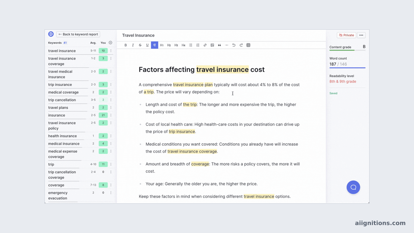Screen dimensions: 414x233
Task: Open options menu for "health insurance" keyword
Action: [x=111, y=136]
